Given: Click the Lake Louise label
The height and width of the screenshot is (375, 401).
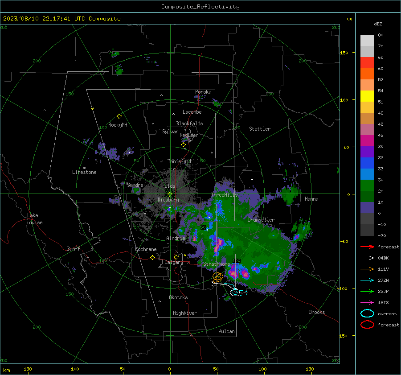Looking at the screenshot, I should pyautogui.click(x=34, y=219).
